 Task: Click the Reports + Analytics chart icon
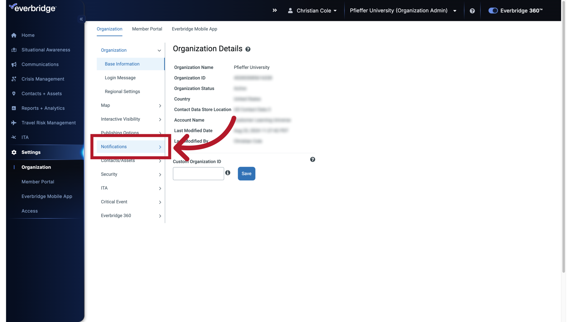[14, 108]
